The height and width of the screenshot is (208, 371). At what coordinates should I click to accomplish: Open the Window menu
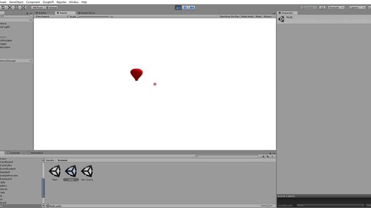point(74,2)
